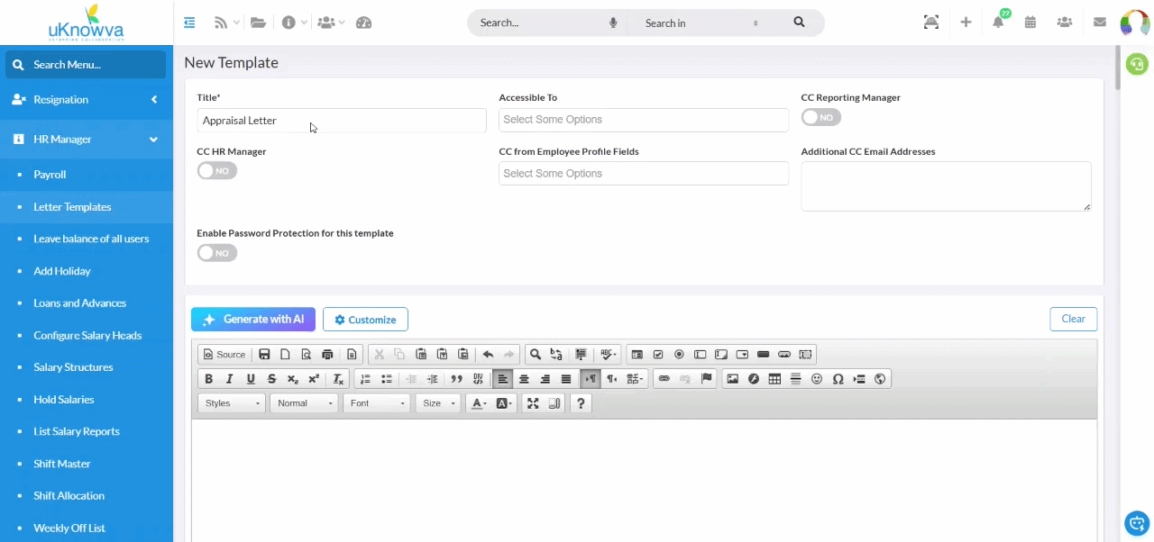Click the Customize button
The width and height of the screenshot is (1154, 542).
coord(365,320)
